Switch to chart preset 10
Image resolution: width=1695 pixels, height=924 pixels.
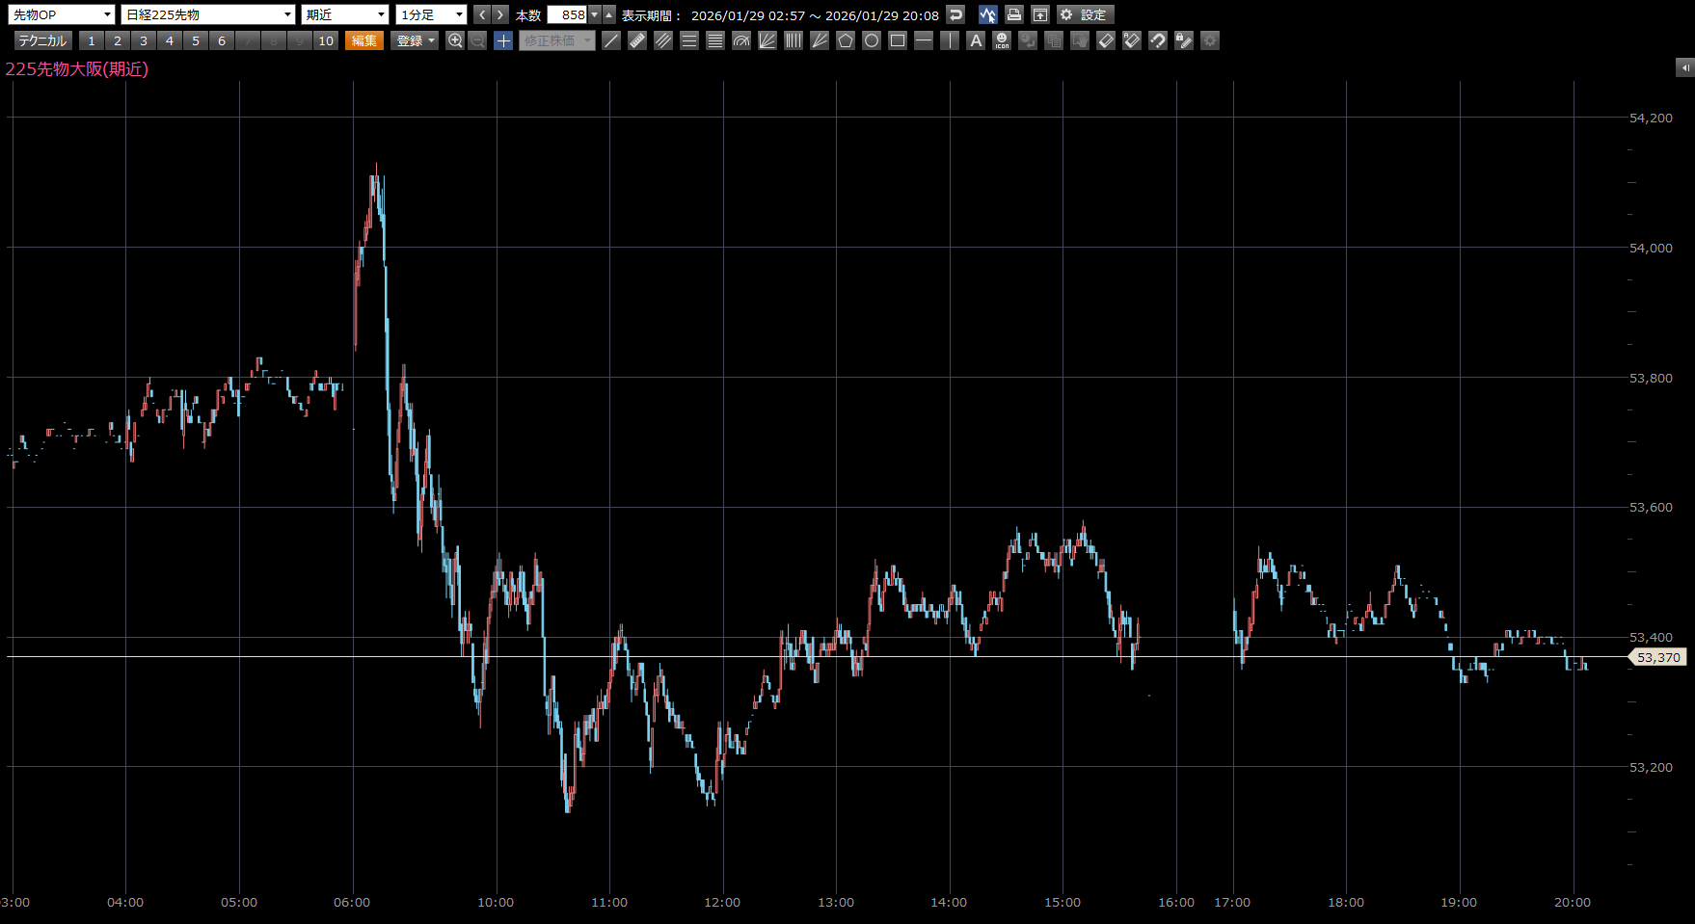[x=326, y=40]
